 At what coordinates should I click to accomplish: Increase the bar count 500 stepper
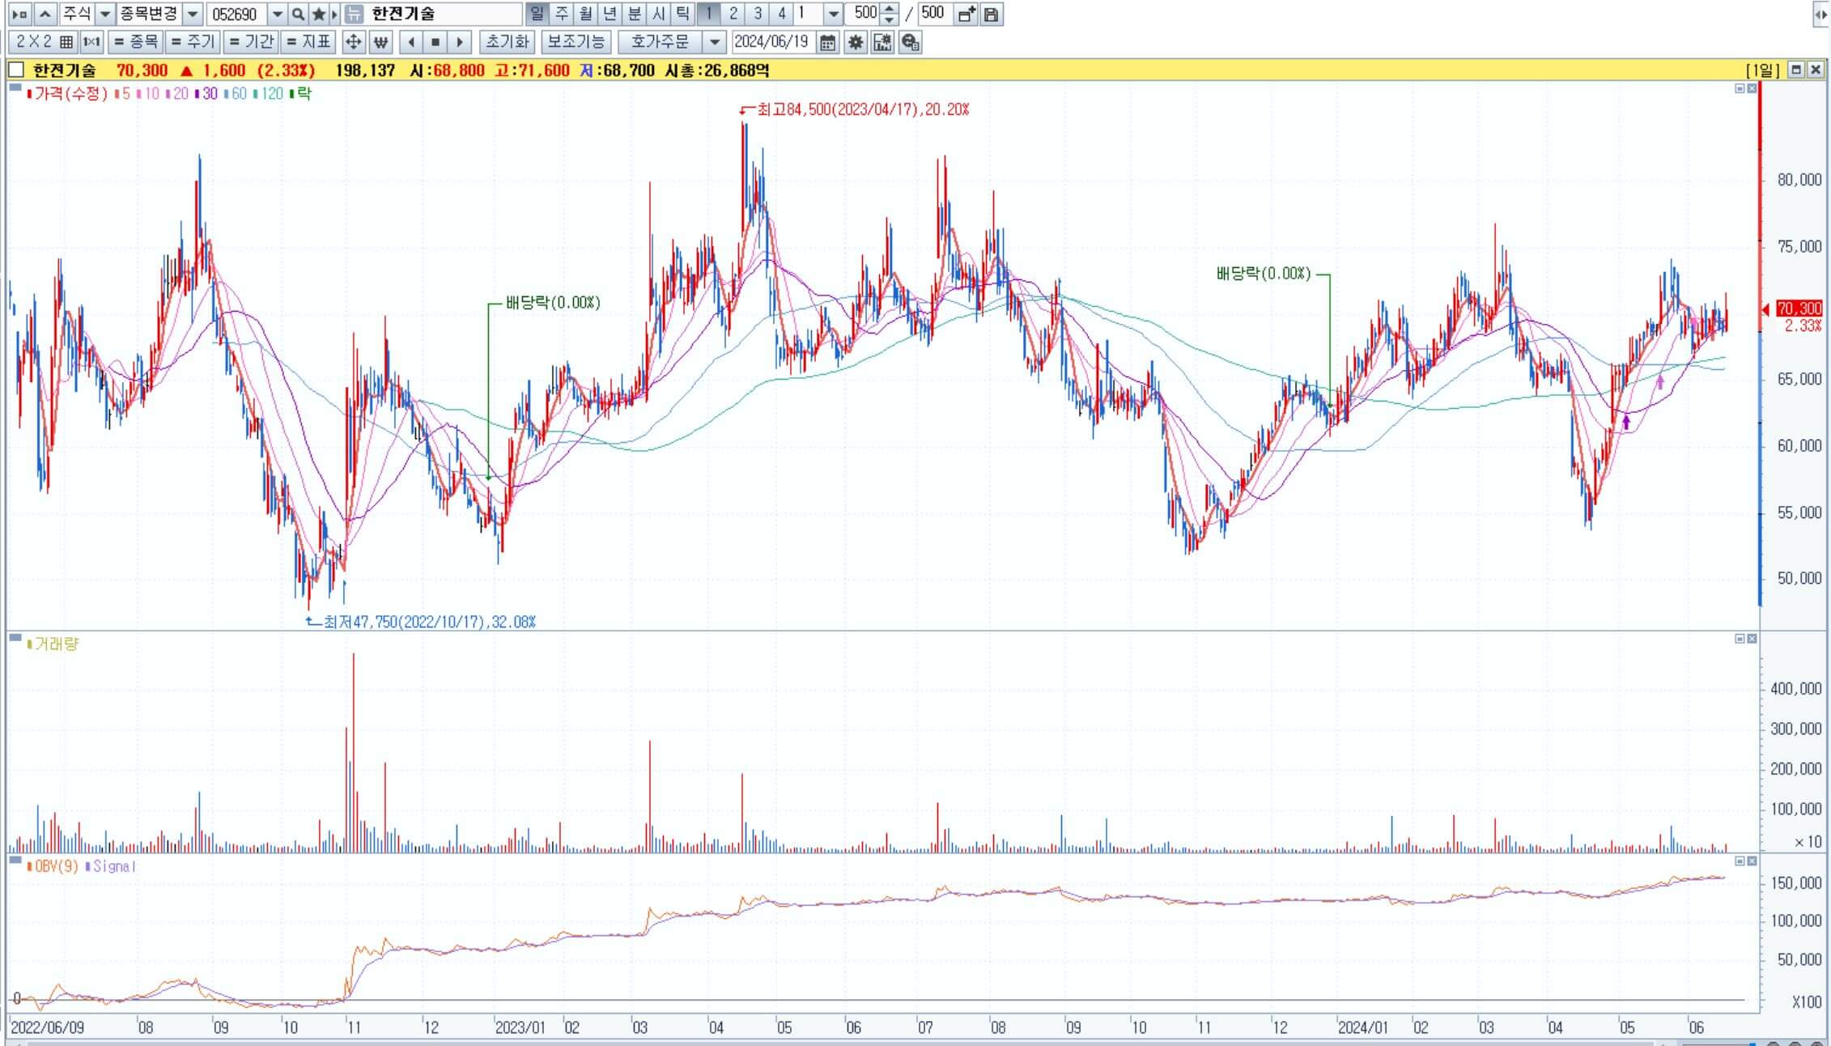pos(890,9)
